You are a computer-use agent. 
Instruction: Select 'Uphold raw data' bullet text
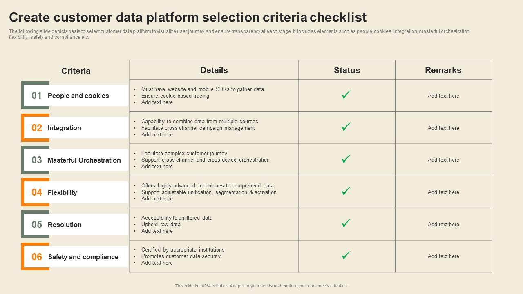coord(161,224)
